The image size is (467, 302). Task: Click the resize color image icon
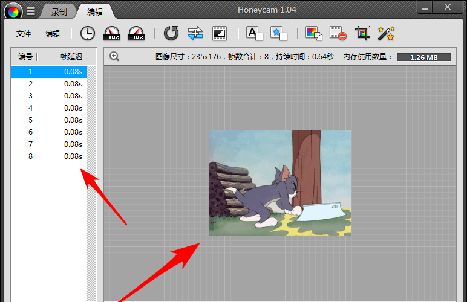(314, 33)
